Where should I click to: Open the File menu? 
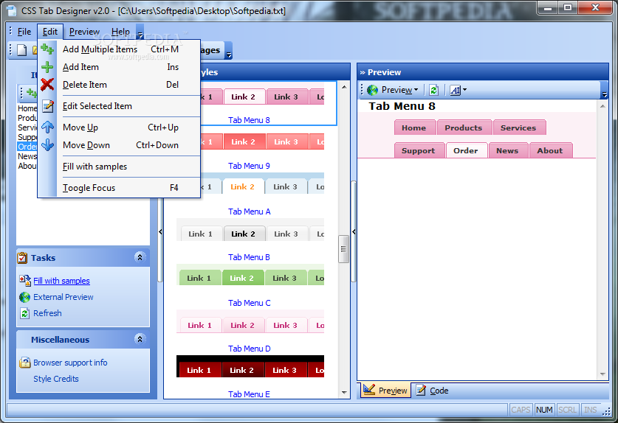pyautogui.click(x=24, y=32)
